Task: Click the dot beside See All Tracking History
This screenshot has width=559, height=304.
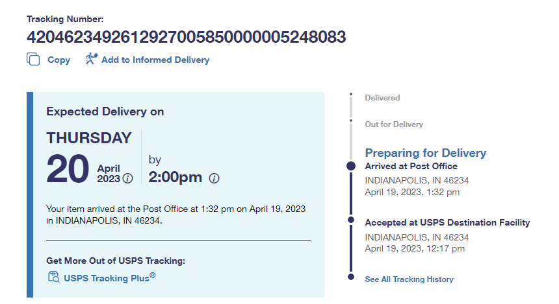Action: tap(351, 278)
